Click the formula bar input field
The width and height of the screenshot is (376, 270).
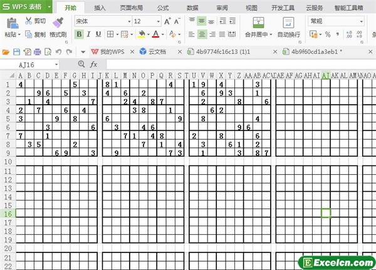(241, 65)
